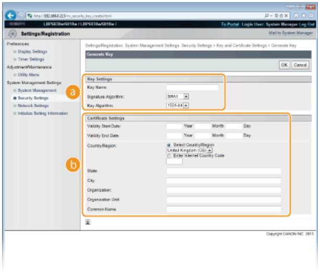This screenshot has height=271, width=318.
Task: Click the OK button
Action: (x=284, y=65)
